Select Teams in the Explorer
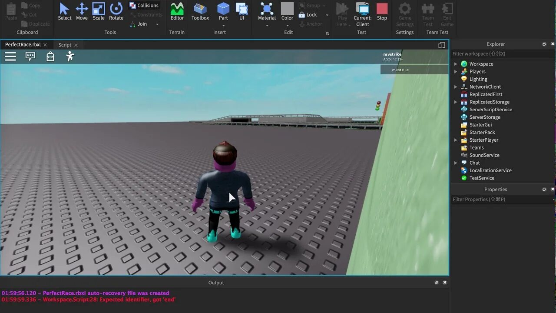 [476, 148]
